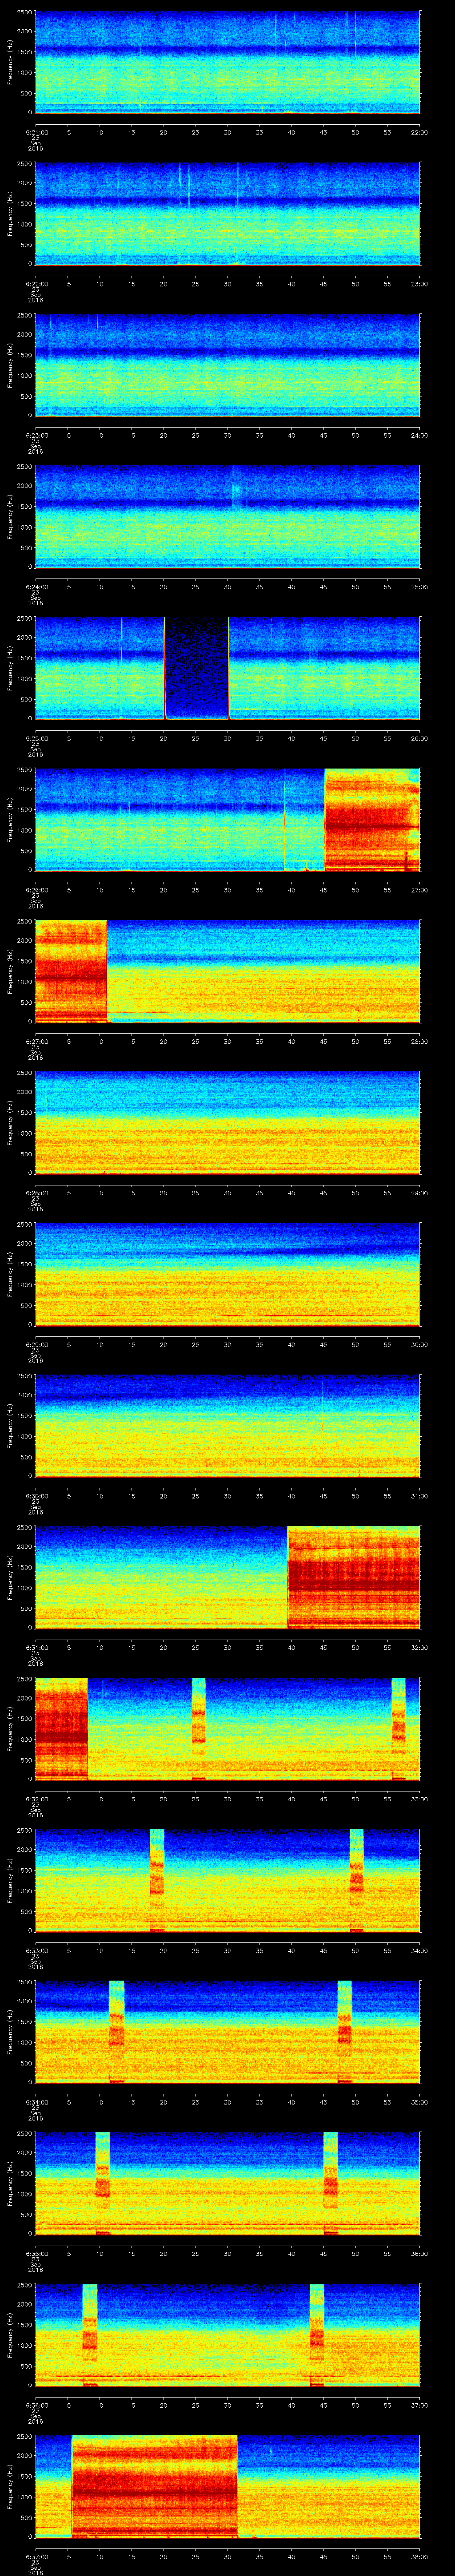Click the 22:00 end time label
The image size is (455, 2576).
[x=419, y=131]
